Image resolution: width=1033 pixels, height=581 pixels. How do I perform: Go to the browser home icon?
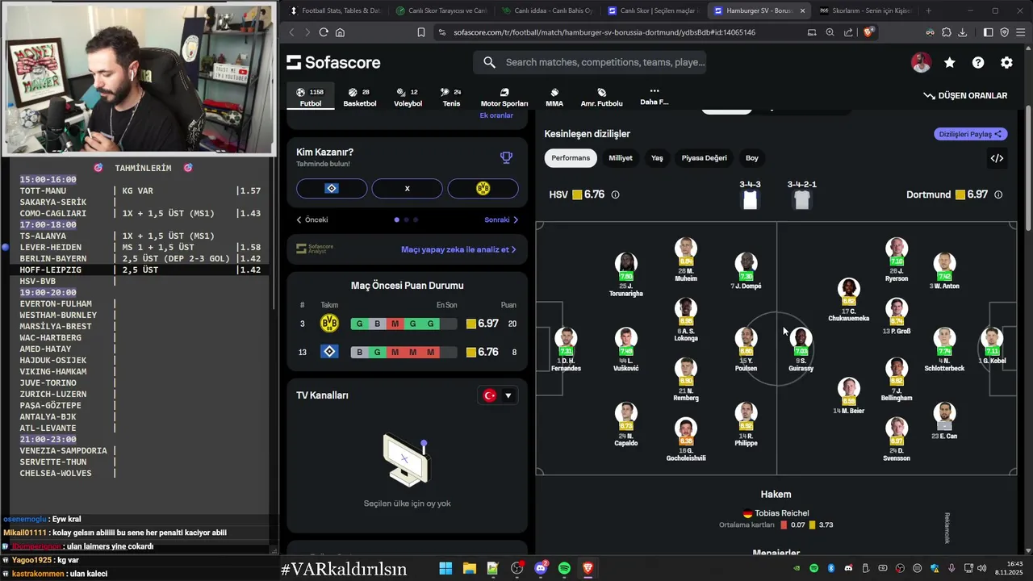[x=341, y=32]
